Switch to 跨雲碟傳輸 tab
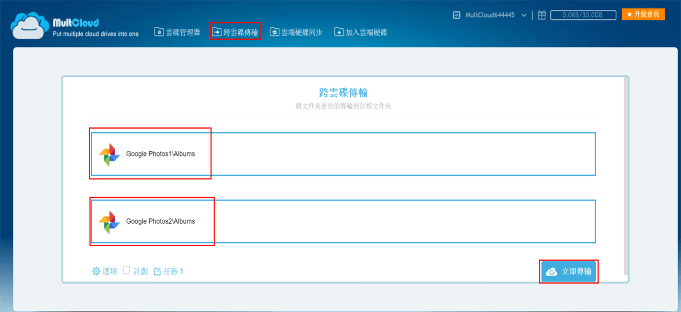This screenshot has width=681, height=312. coord(235,32)
